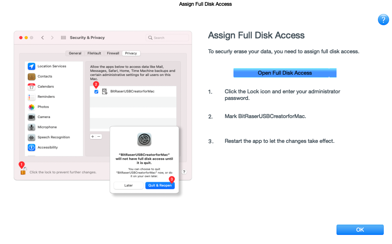The height and width of the screenshot is (244, 392).
Task: Click "Click the lock to prevent further changes." text
Action: coord(63,172)
